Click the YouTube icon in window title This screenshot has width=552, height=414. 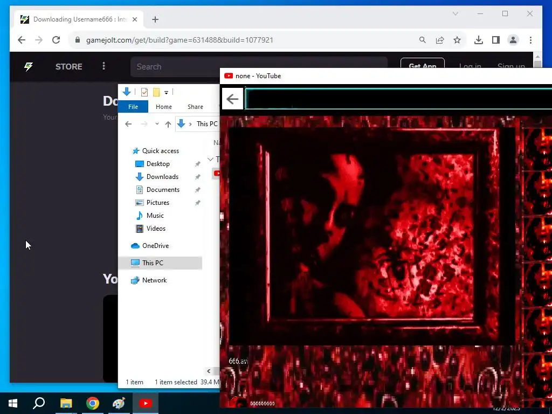point(229,75)
